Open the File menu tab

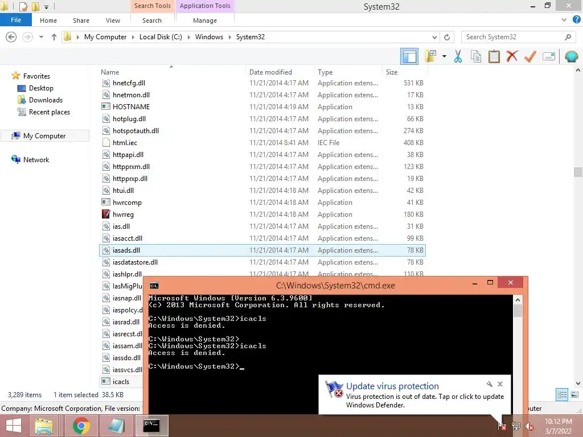pyautogui.click(x=15, y=20)
